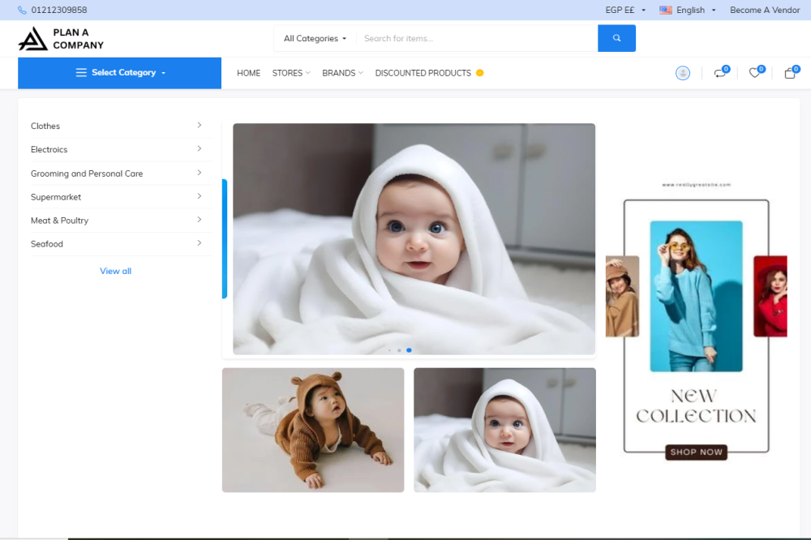
Task: Expand Seafood category chevron
Action: [x=200, y=243]
